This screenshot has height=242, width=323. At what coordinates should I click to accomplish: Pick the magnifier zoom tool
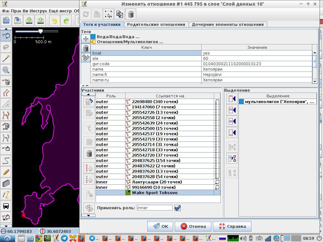pos(6,70)
